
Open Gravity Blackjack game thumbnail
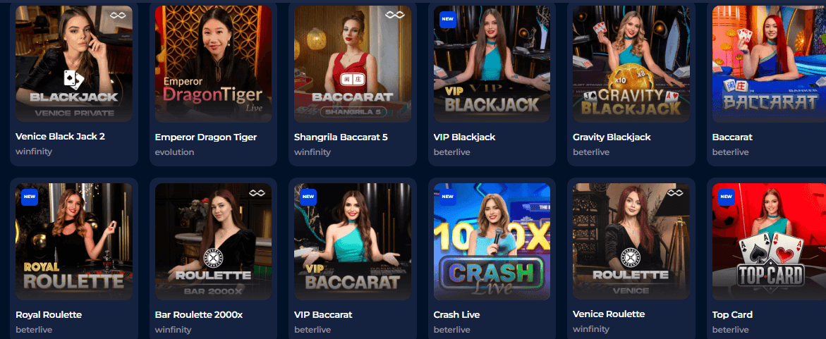click(x=631, y=63)
